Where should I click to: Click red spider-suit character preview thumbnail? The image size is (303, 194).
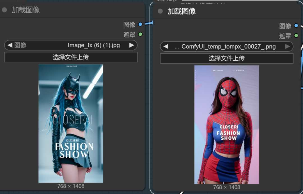point(227,125)
